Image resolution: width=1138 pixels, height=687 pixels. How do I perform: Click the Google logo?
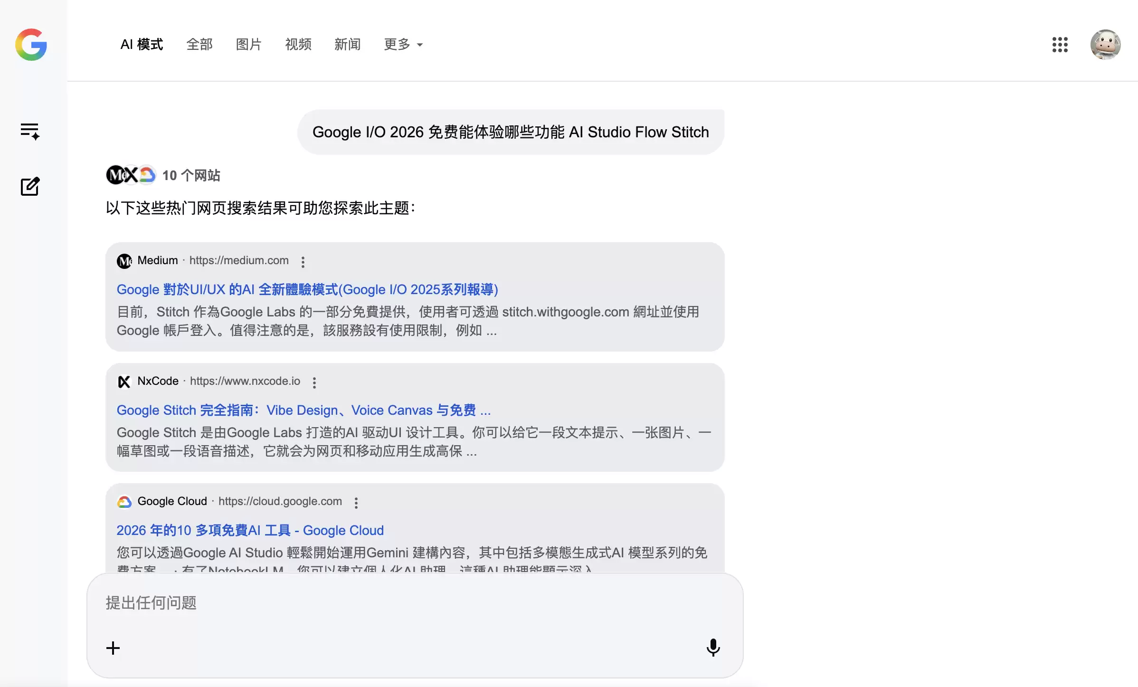[31, 45]
